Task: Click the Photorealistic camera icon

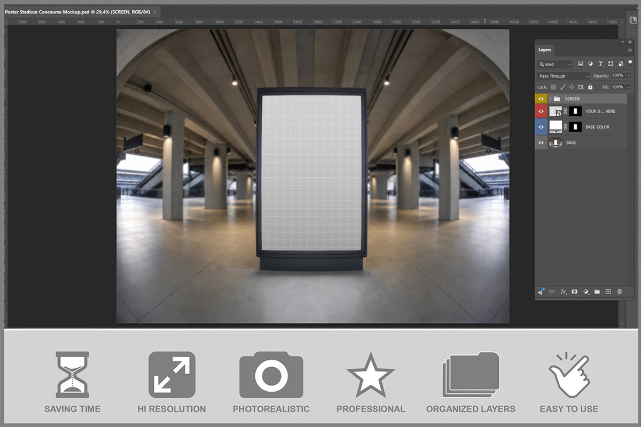Action: click(271, 374)
